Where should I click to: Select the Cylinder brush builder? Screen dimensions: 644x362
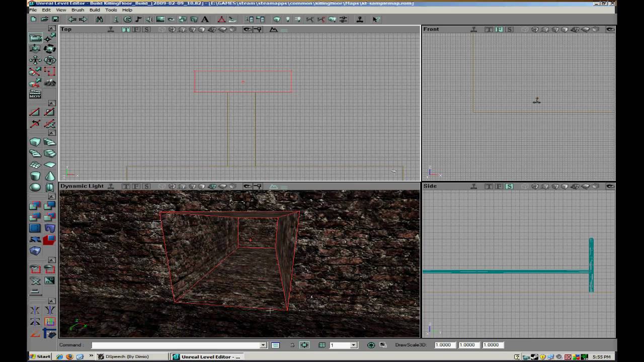coord(35,176)
